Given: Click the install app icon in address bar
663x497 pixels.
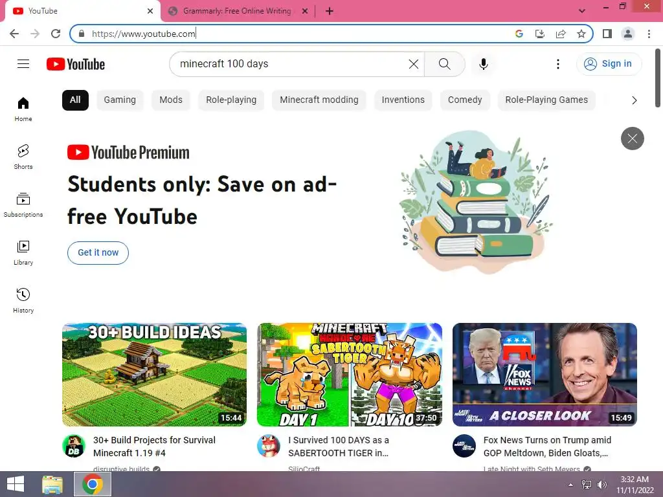Looking at the screenshot, I should coord(540,34).
